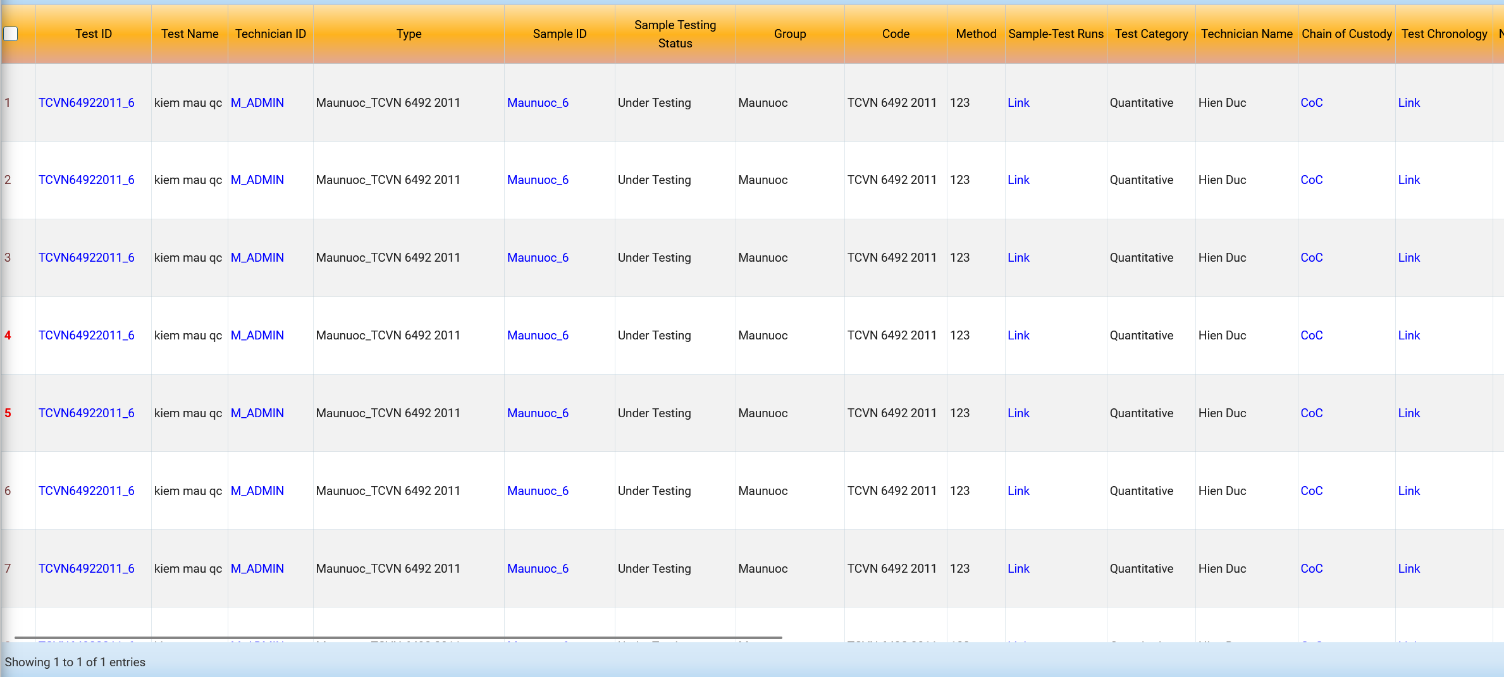Open Maunuoc_6 sample link in row 3
This screenshot has width=1504, height=677.
(538, 257)
